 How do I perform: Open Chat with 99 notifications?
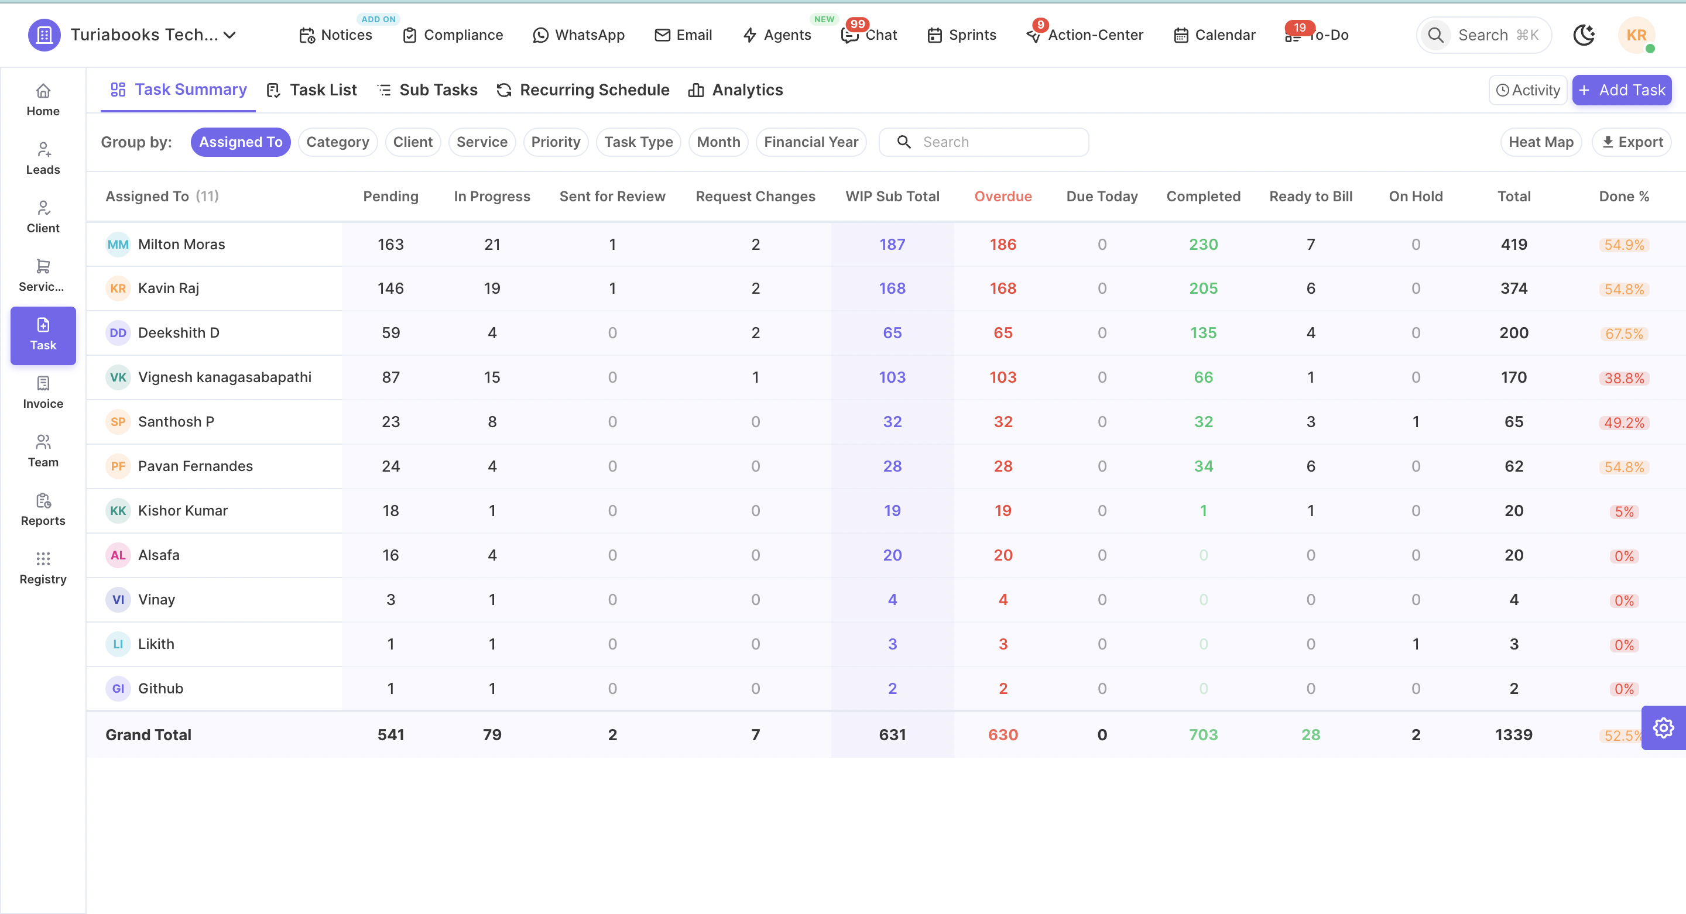tap(869, 35)
